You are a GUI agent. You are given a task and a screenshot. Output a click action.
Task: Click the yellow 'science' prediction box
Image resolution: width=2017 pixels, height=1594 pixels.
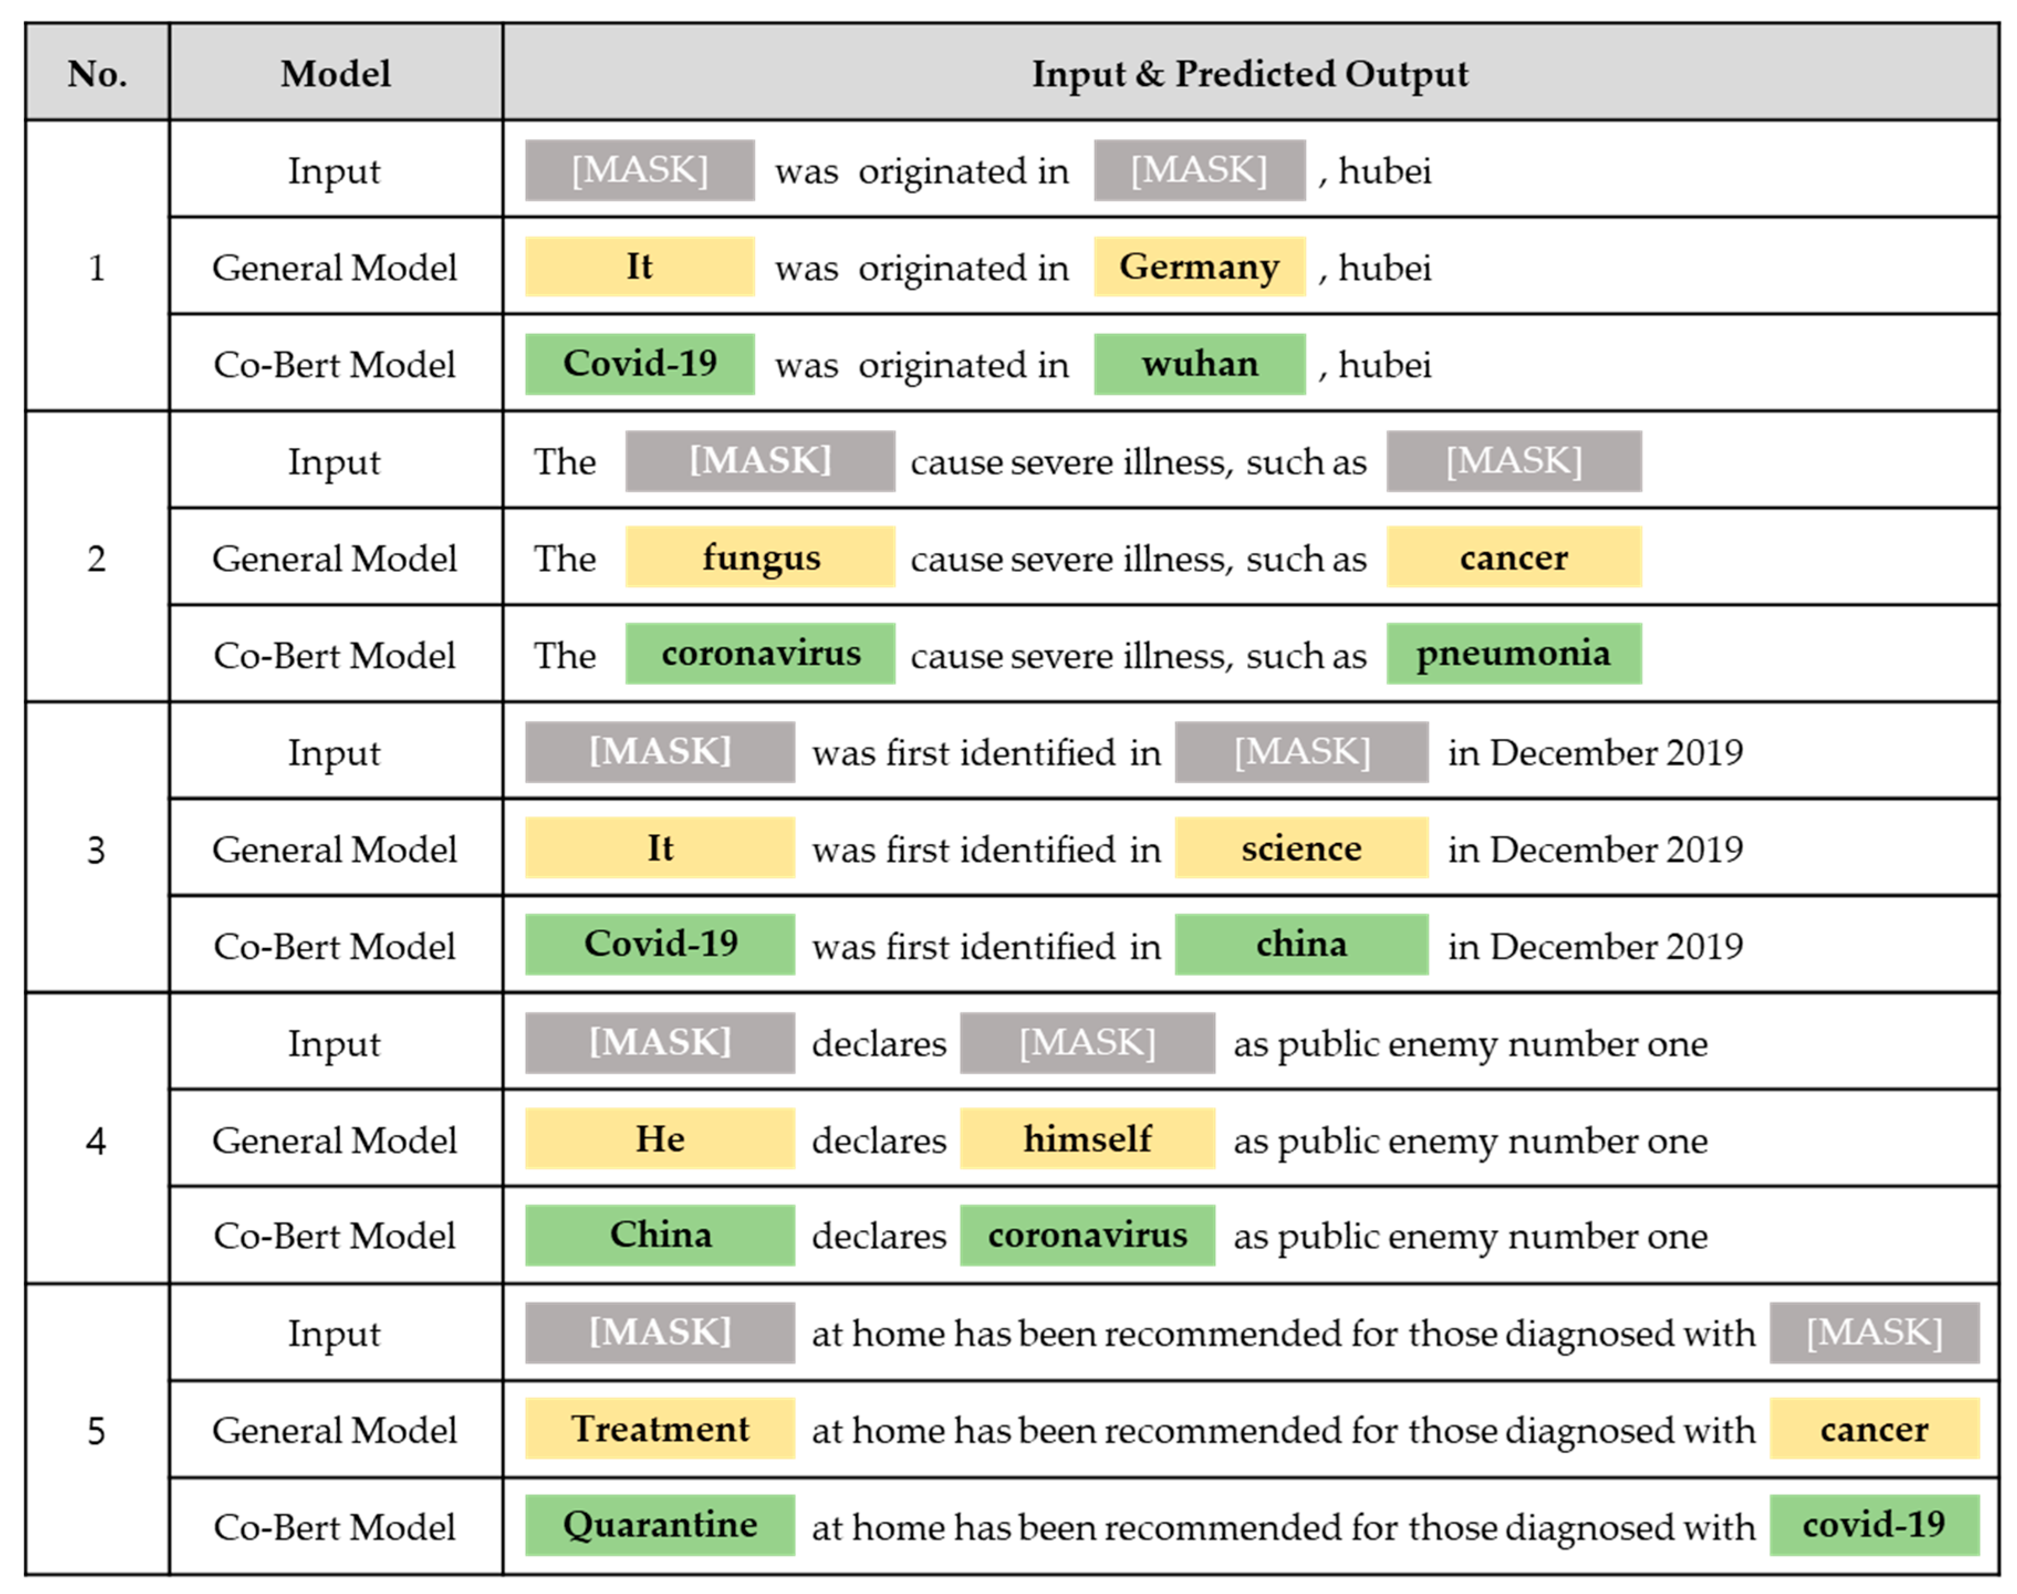(x=1301, y=847)
